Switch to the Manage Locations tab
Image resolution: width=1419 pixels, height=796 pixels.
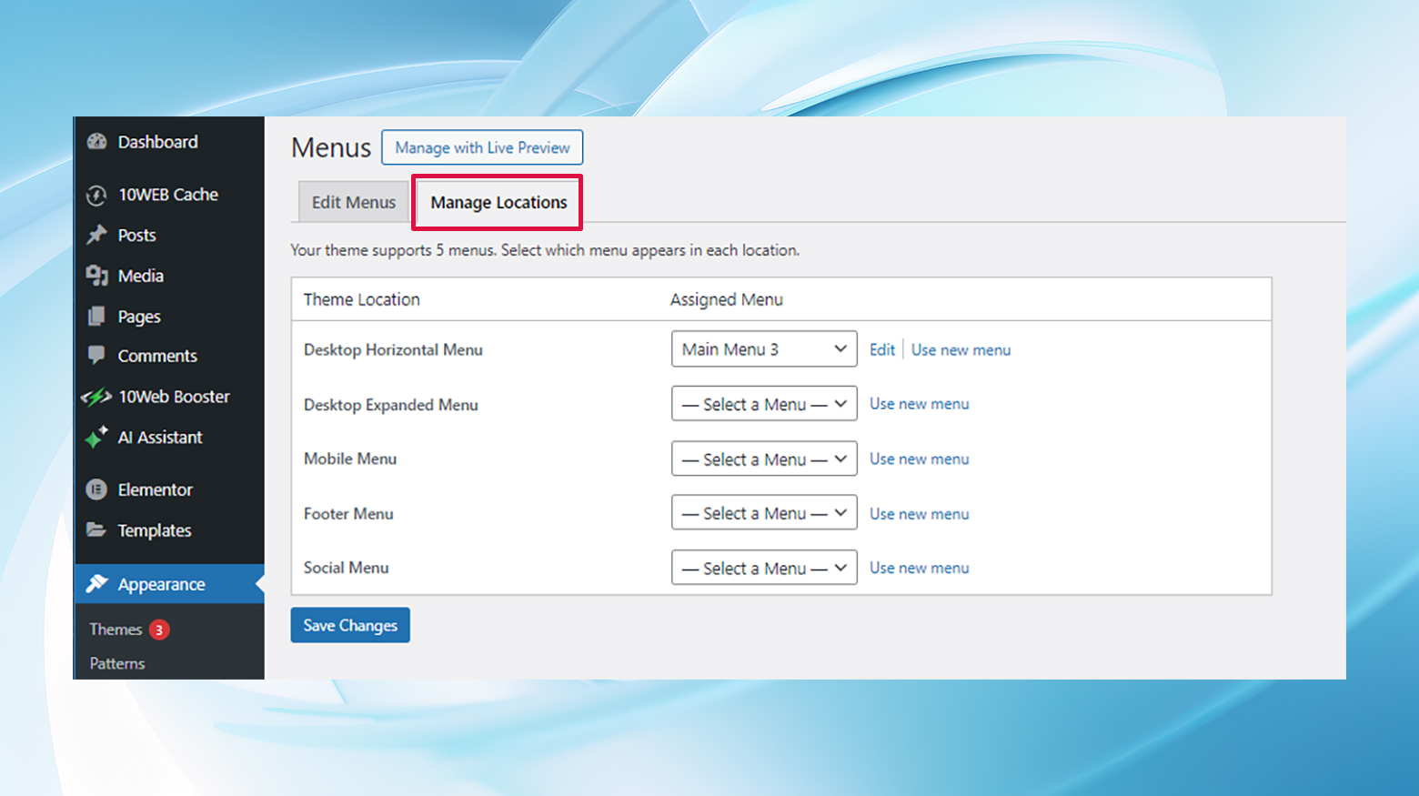tap(498, 202)
